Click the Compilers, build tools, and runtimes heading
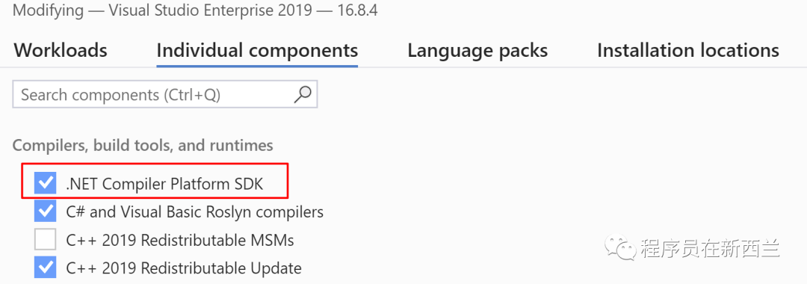The image size is (807, 284). 143,146
